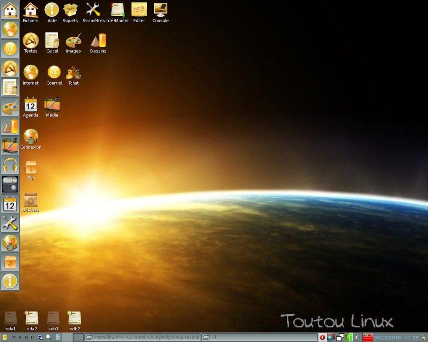428x342 pixels.
Task: Click the crossed tools icon in the left launcher panel
Action: [x=10, y=223]
